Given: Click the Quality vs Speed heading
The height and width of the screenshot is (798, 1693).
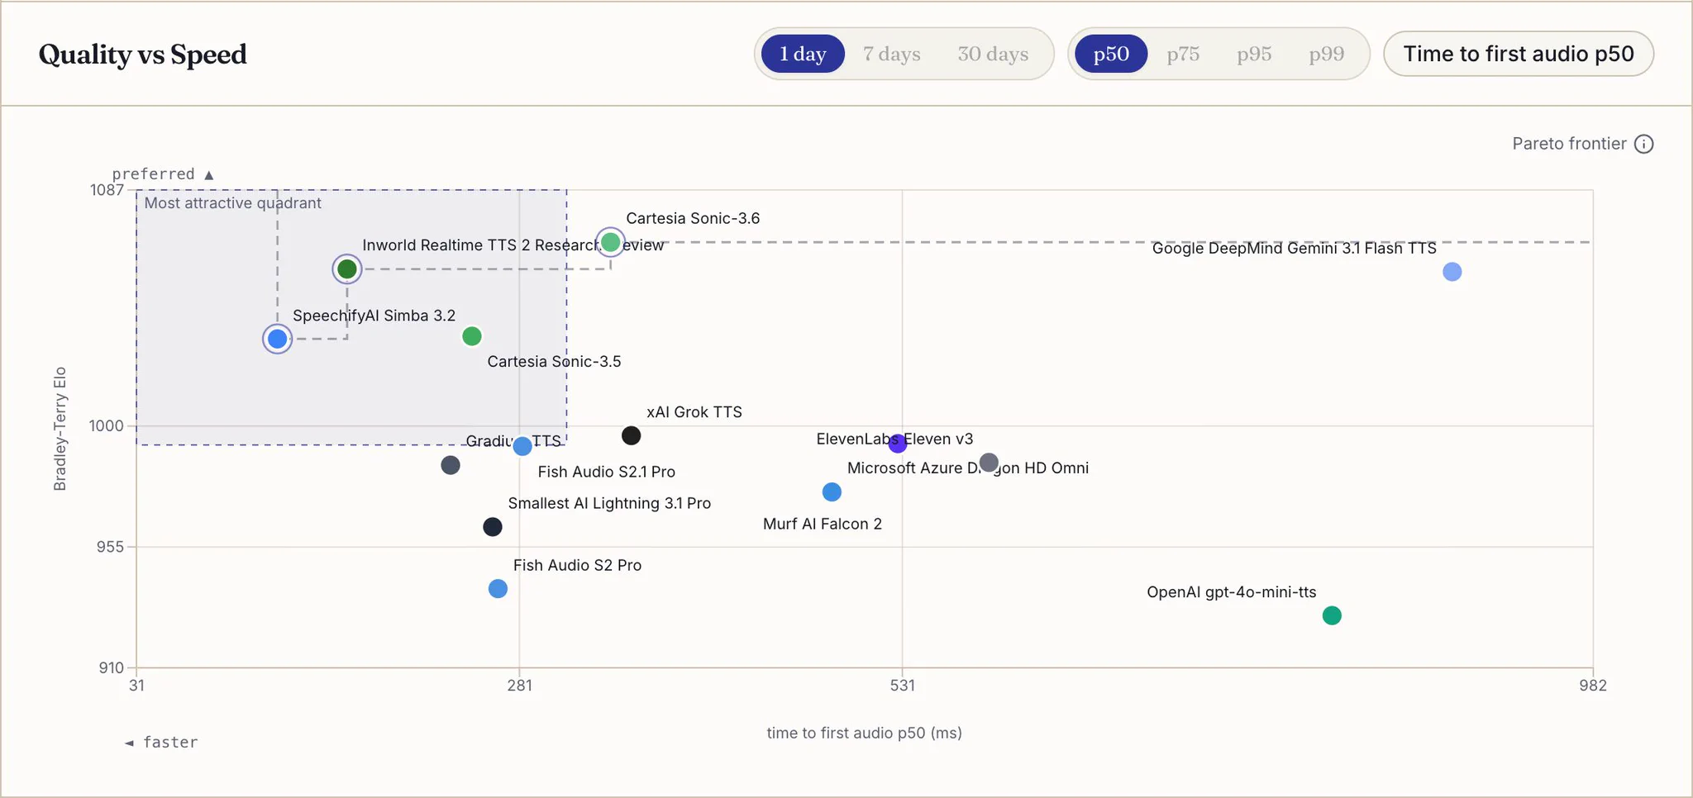Looking at the screenshot, I should pos(143,54).
